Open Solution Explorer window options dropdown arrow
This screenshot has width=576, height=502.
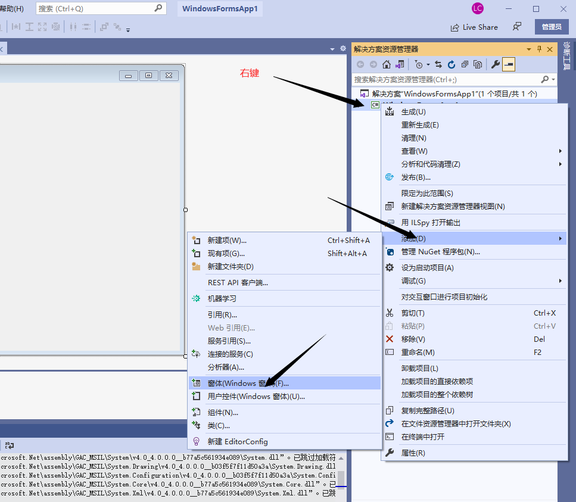pos(529,49)
